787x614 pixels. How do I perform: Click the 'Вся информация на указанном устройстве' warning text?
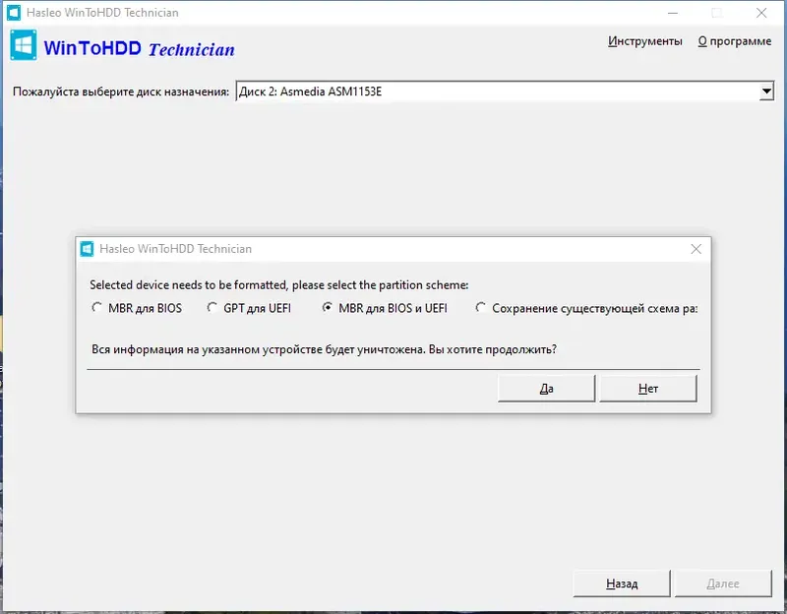tap(324, 349)
